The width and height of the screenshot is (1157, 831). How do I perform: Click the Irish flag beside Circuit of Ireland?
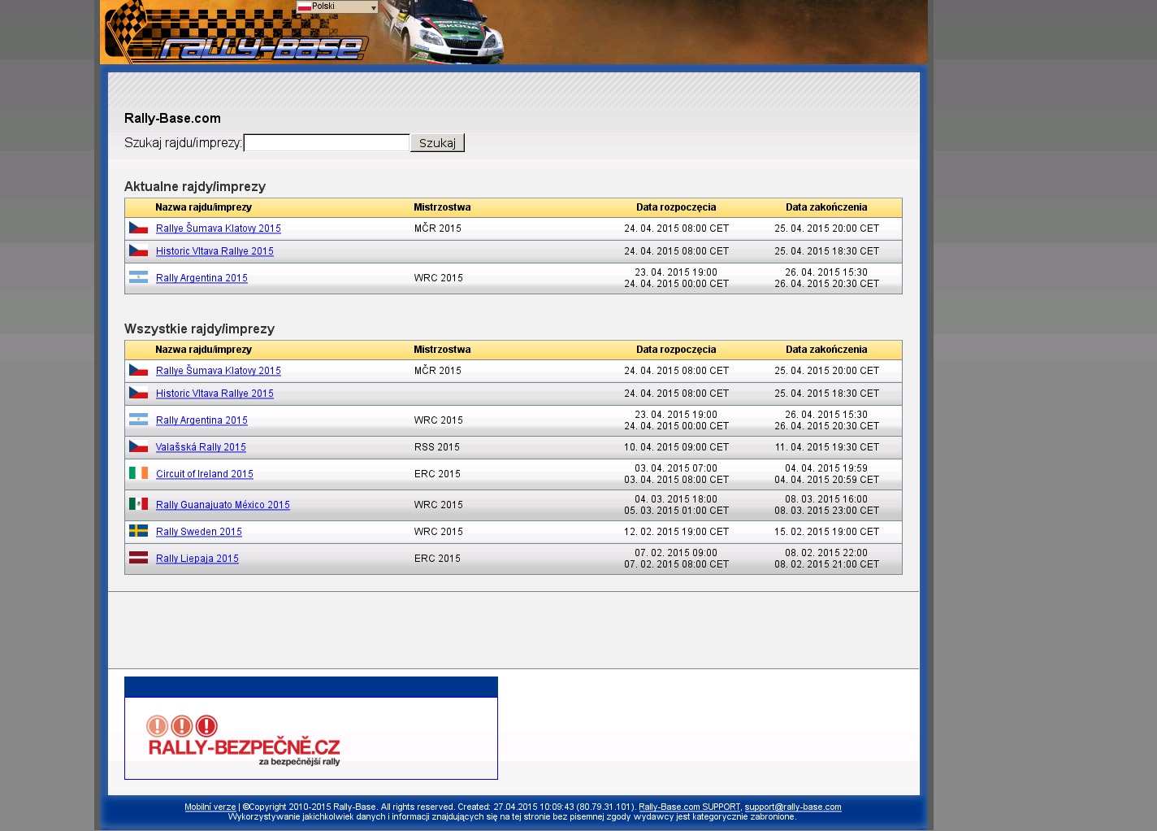(138, 473)
